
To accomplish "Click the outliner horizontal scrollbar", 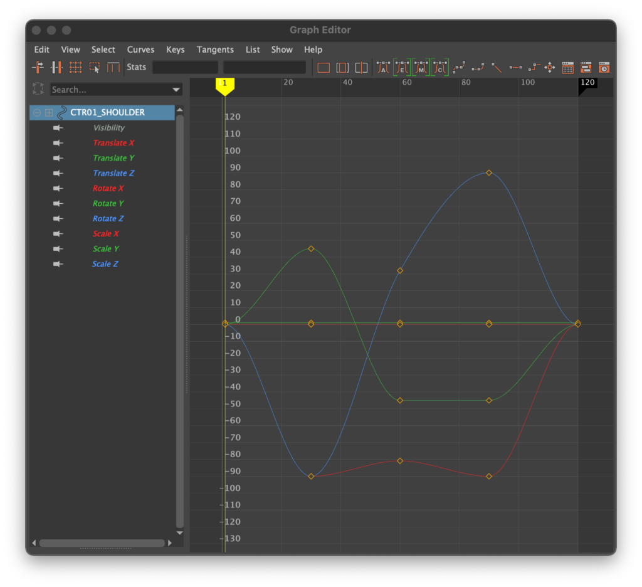I will tap(102, 543).
